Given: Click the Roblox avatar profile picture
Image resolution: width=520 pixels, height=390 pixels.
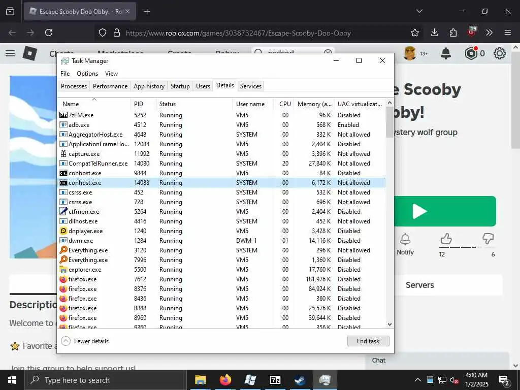Looking at the screenshot, I should pyautogui.click(x=410, y=53).
